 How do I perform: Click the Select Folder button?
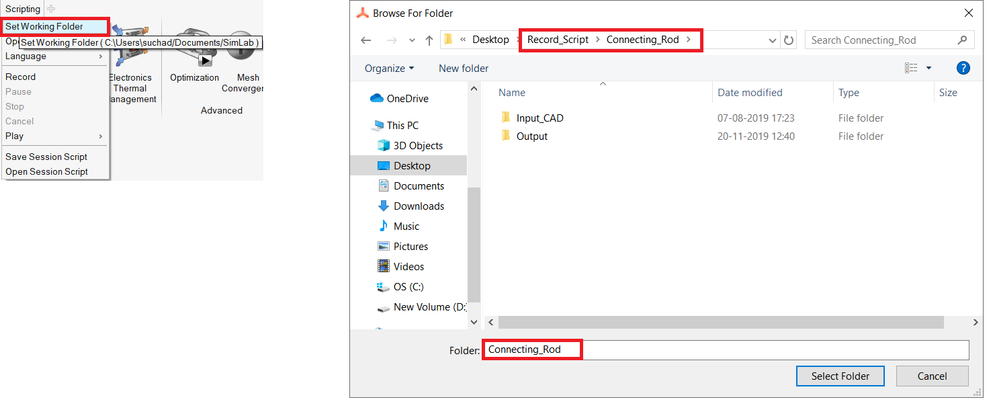coord(840,376)
